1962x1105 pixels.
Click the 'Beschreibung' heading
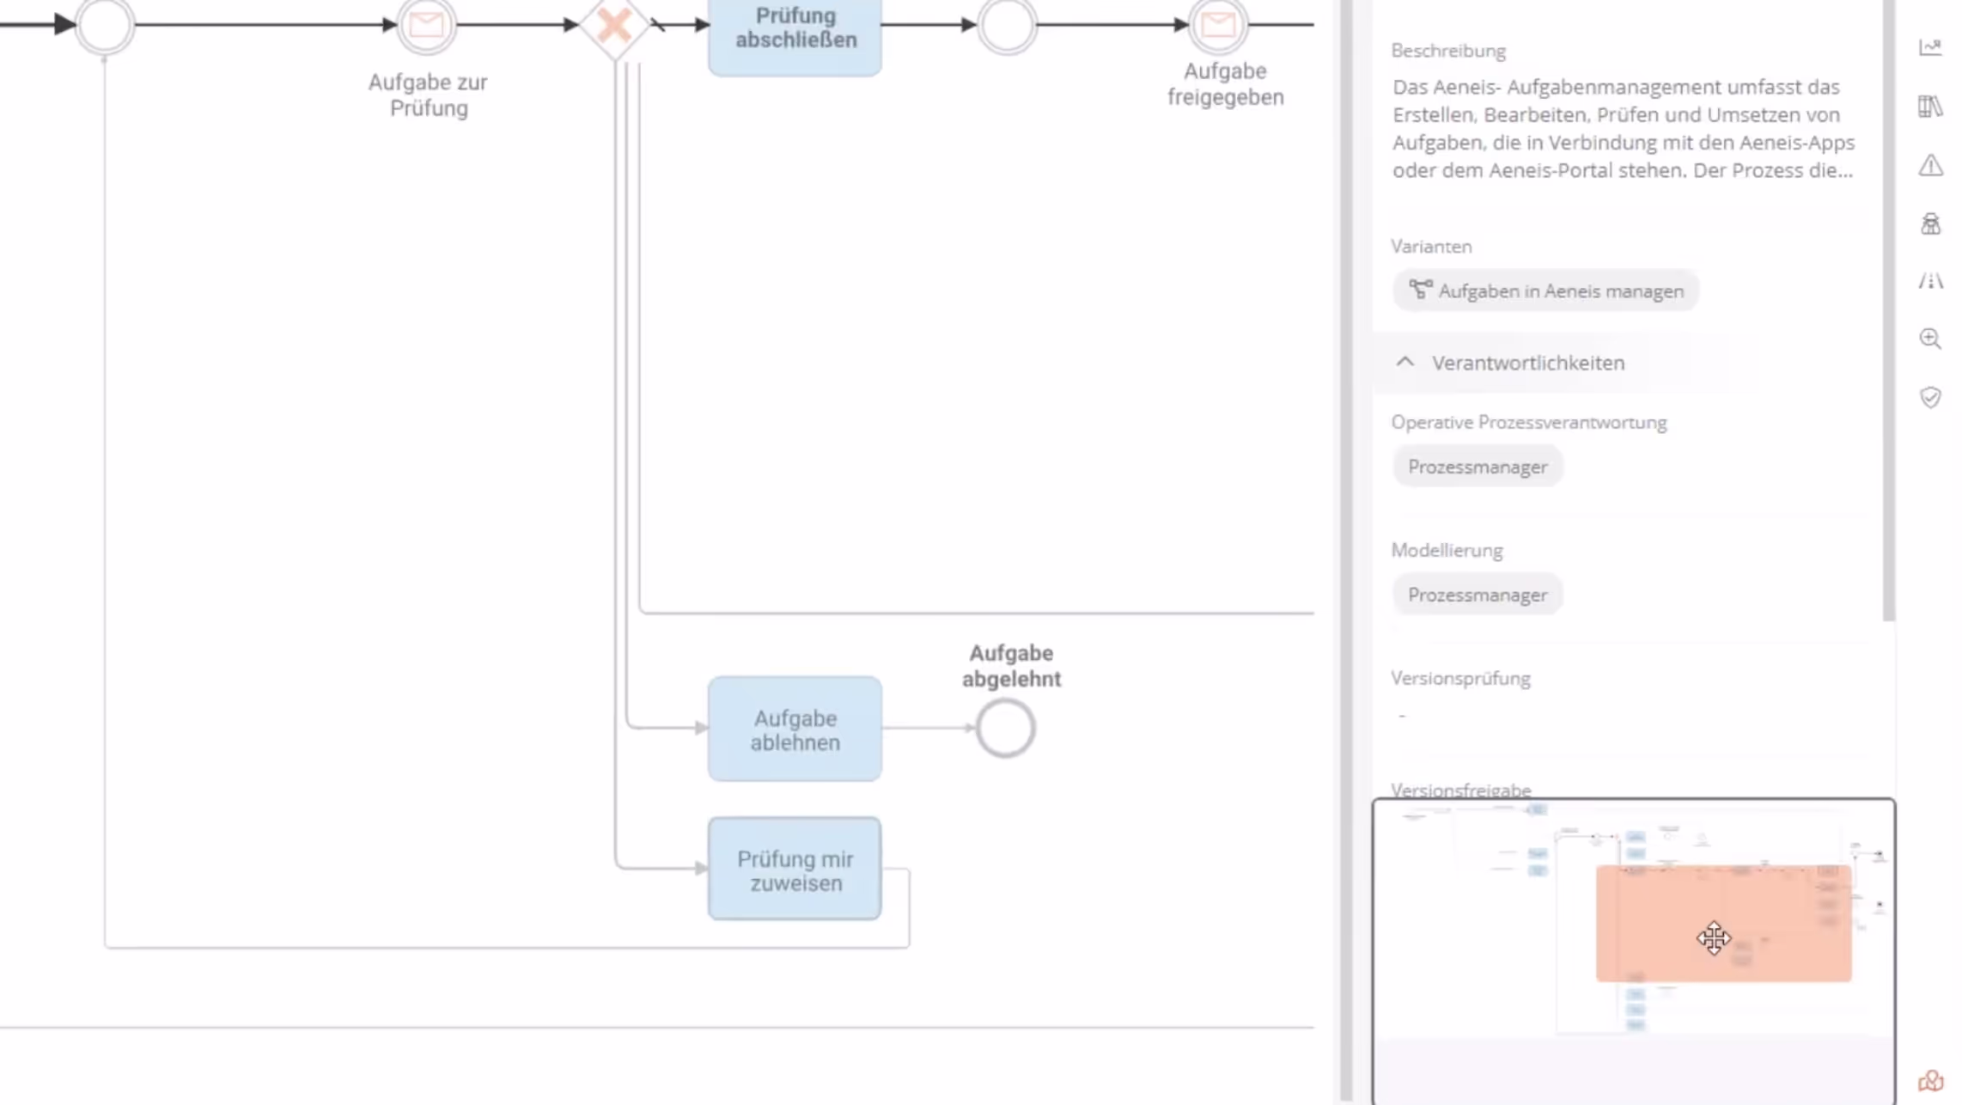1448,51
